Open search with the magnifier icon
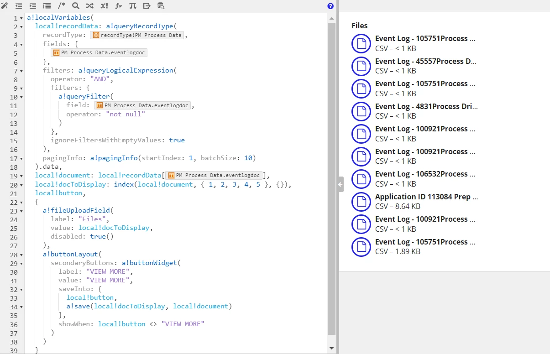This screenshot has width=550, height=354. 76,6
